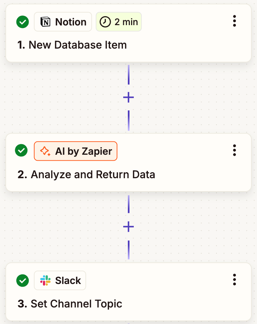Click the green check on the AI by Zapier step
This screenshot has width=257, height=324.
tap(21, 150)
